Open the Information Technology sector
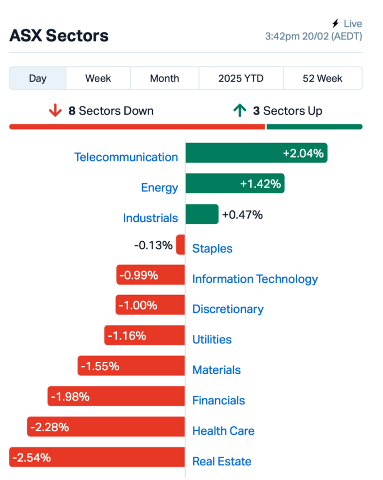The width and height of the screenshot is (383, 480). pos(255,279)
